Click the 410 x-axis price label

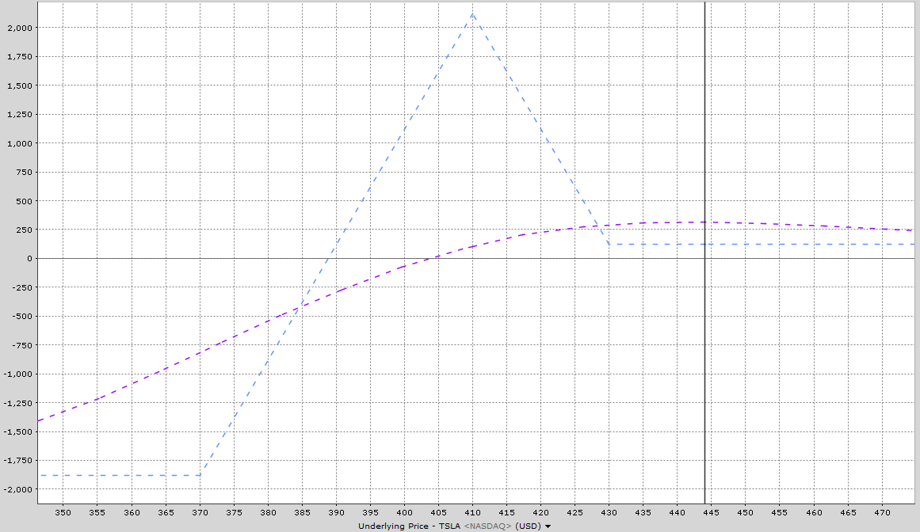[473, 512]
